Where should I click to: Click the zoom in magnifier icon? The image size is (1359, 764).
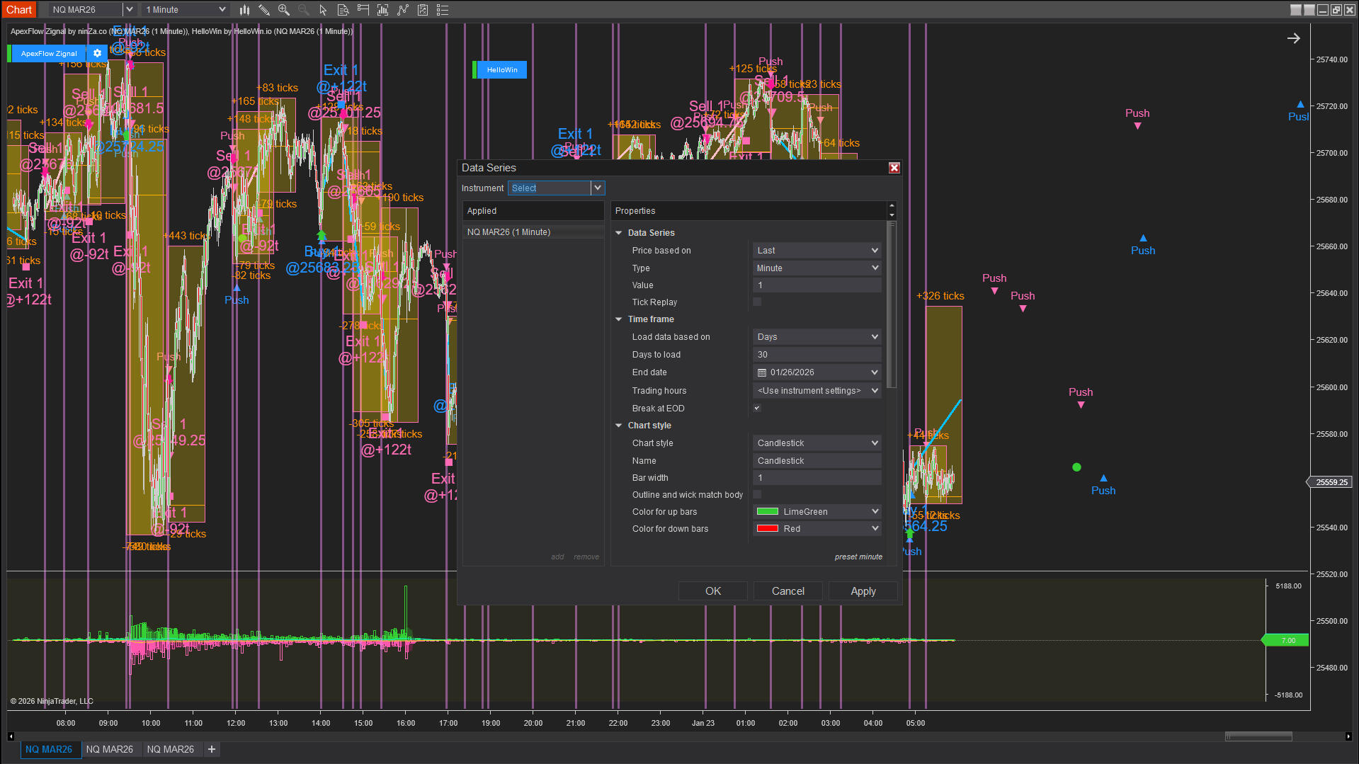(x=283, y=10)
